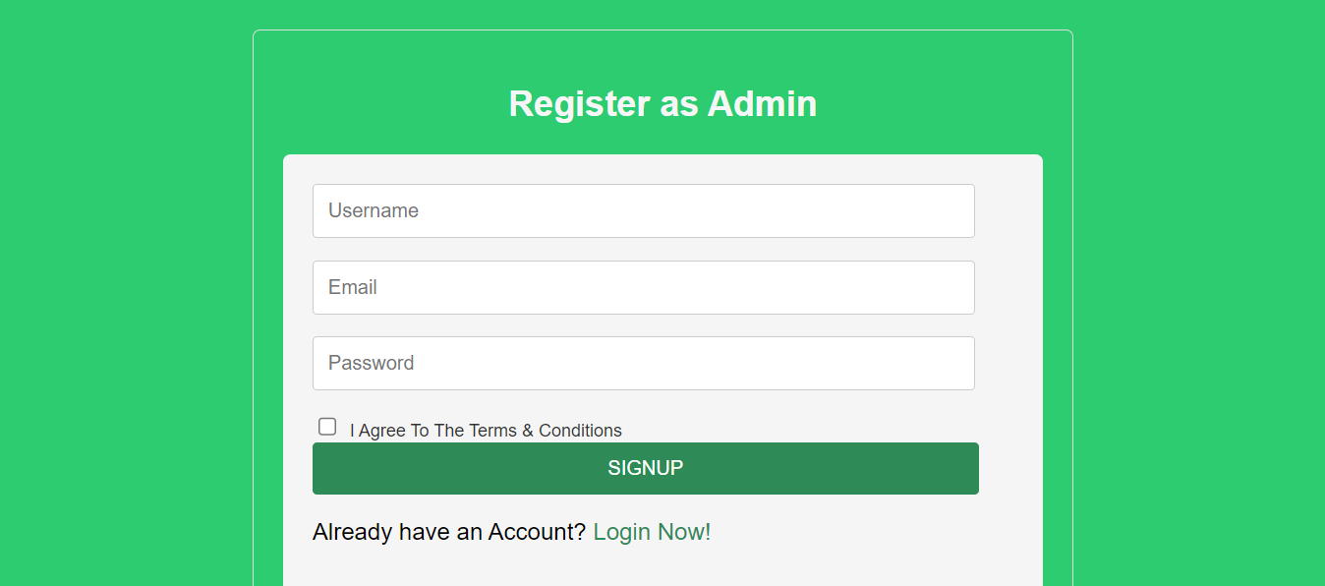
Task: Click the field above the terms checkbox
Action: point(643,363)
